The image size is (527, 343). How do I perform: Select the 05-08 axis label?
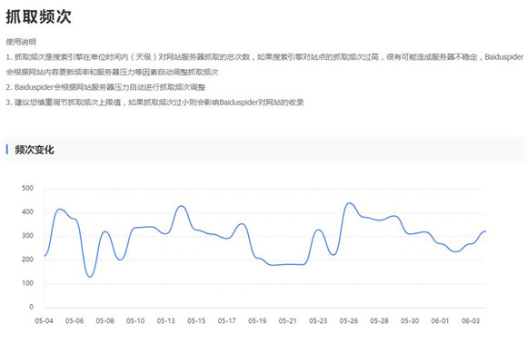(x=104, y=321)
